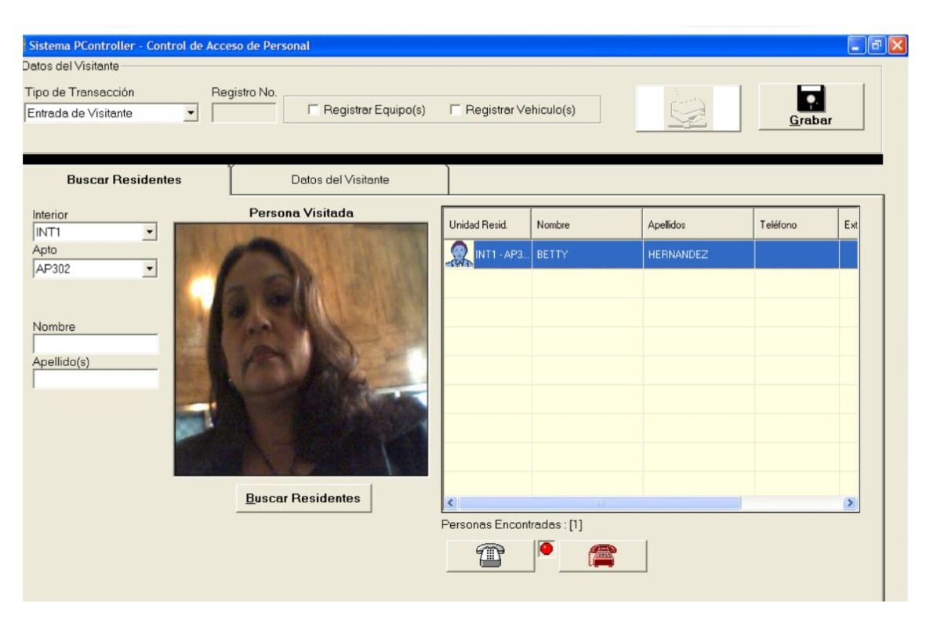The image size is (941, 627).
Task: Click the Nombre text input field
Action: coord(96,344)
